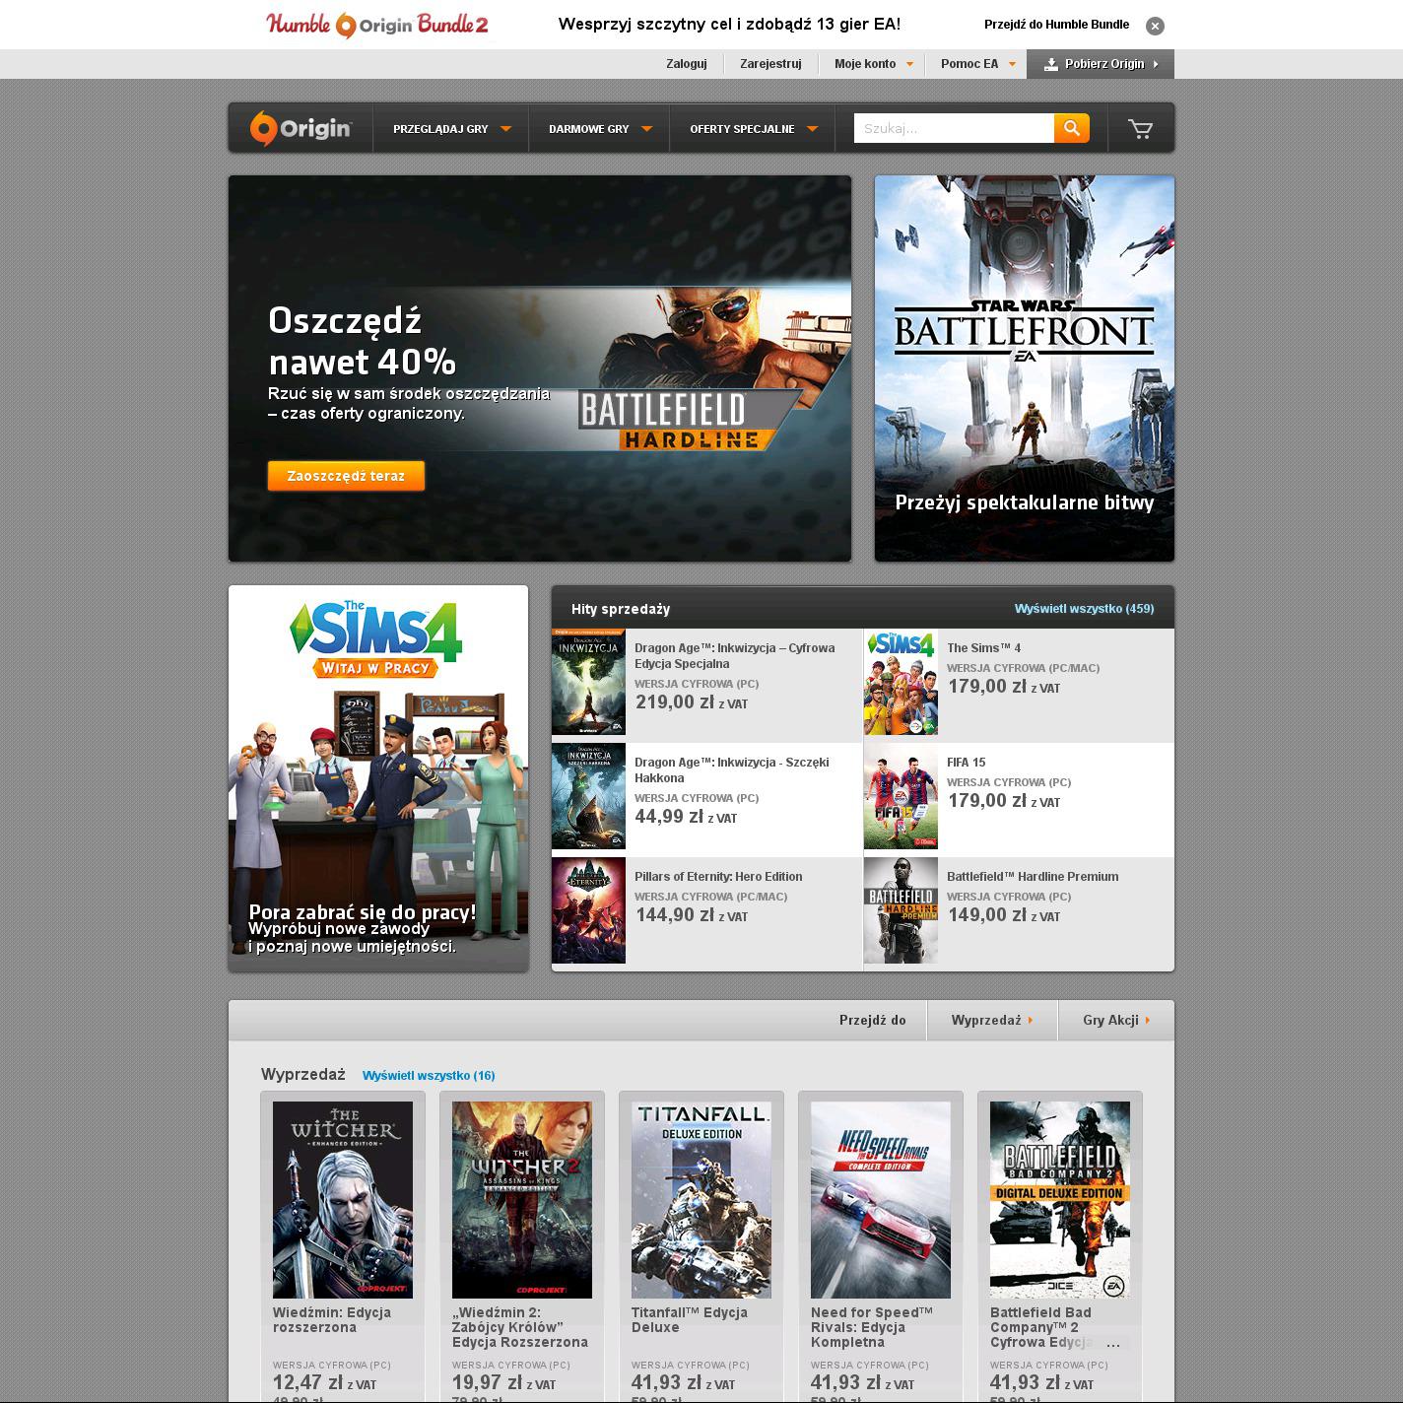Jump to the Wyprzedaż section tab
Image resolution: width=1403 pixels, height=1403 pixels.
[991, 1021]
